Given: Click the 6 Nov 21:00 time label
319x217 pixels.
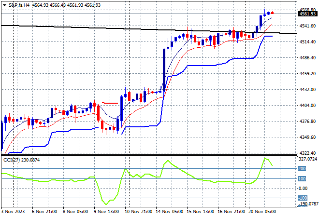Looking at the screenshot, I should (x=44, y=212).
